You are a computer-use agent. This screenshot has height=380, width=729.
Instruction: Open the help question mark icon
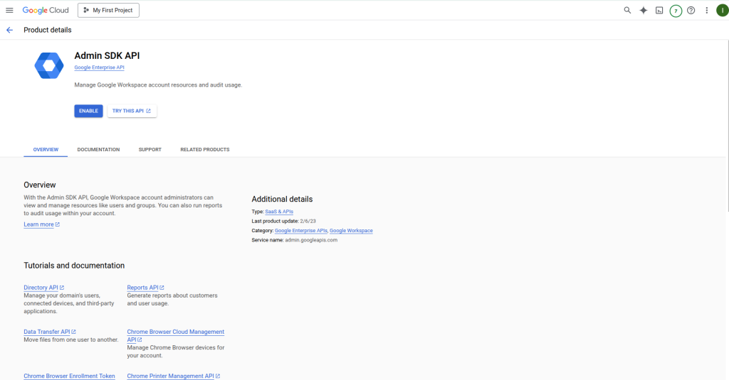tap(691, 10)
